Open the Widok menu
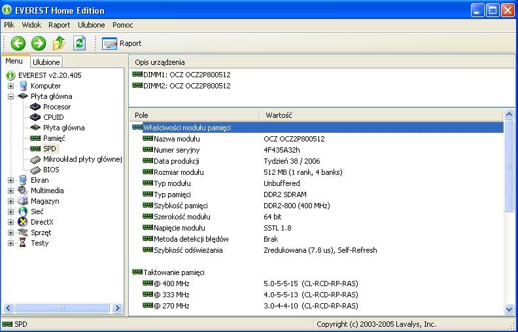 click(x=31, y=25)
